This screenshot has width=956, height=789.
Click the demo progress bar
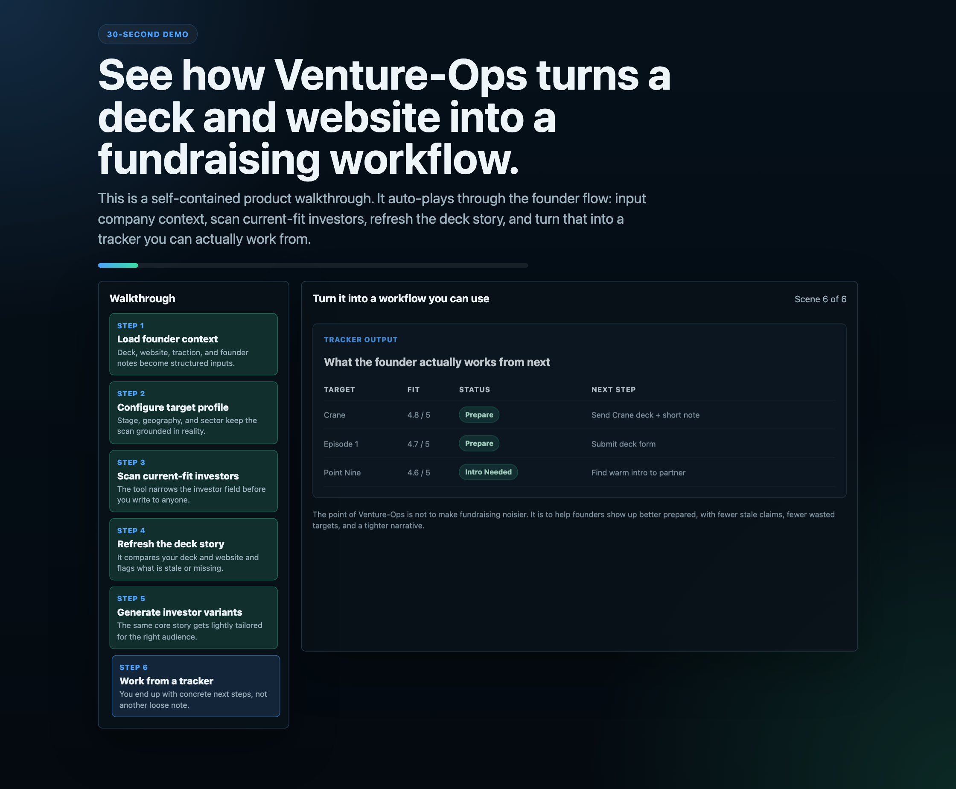[312, 266]
